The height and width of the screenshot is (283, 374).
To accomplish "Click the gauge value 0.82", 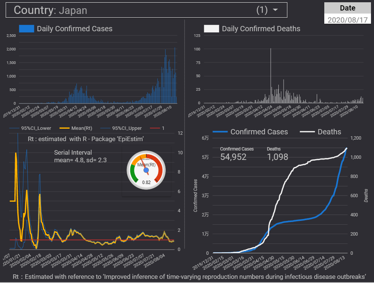I will tap(146, 183).
